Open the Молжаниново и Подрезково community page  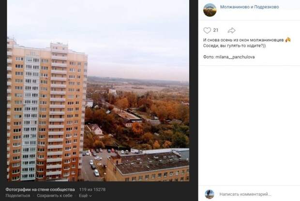click(250, 7)
